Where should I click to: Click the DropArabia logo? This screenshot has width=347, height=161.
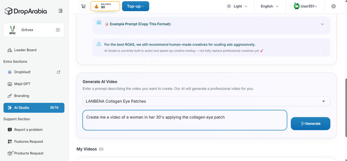26,11
